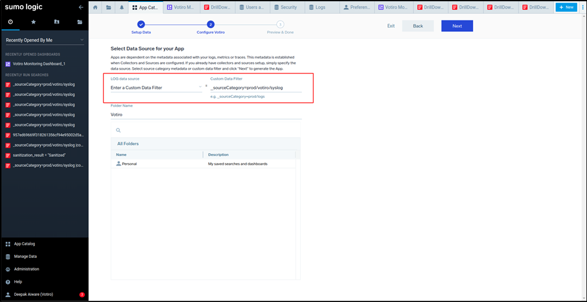Open the Votiro Monitoring Dashboard_1 recent dashboard

click(39, 64)
